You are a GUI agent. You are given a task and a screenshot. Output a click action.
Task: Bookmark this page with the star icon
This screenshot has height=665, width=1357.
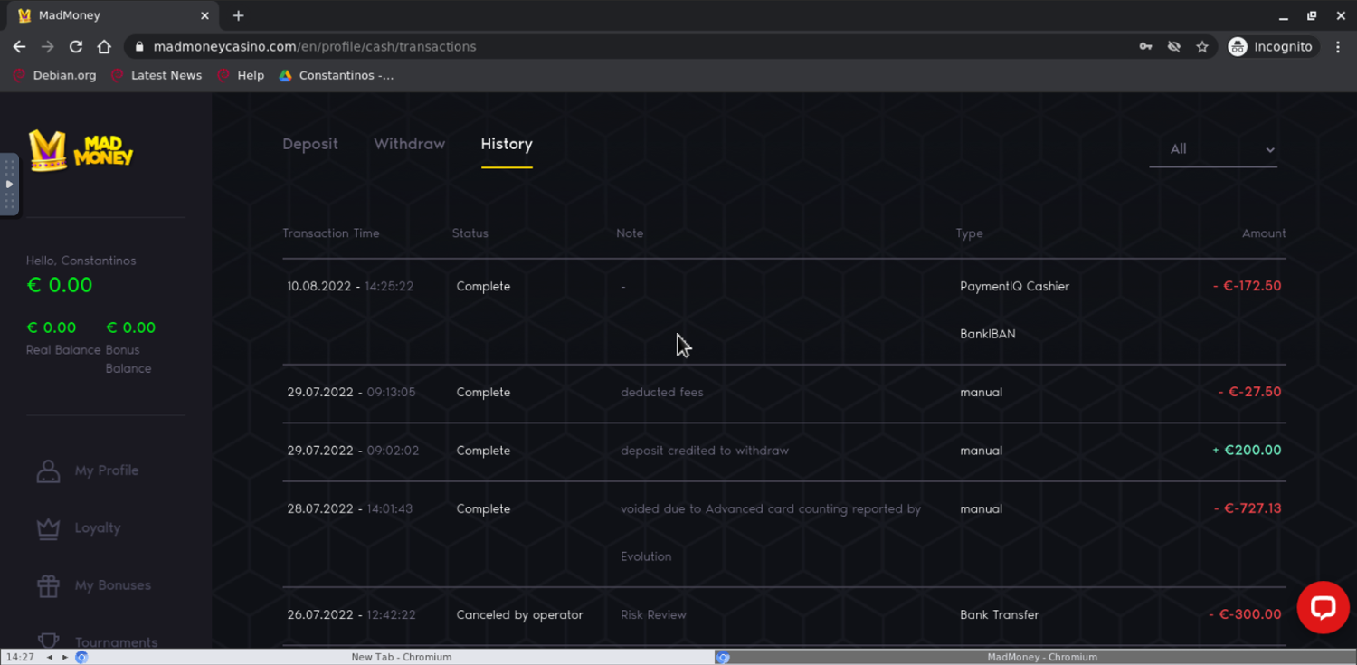click(1201, 47)
